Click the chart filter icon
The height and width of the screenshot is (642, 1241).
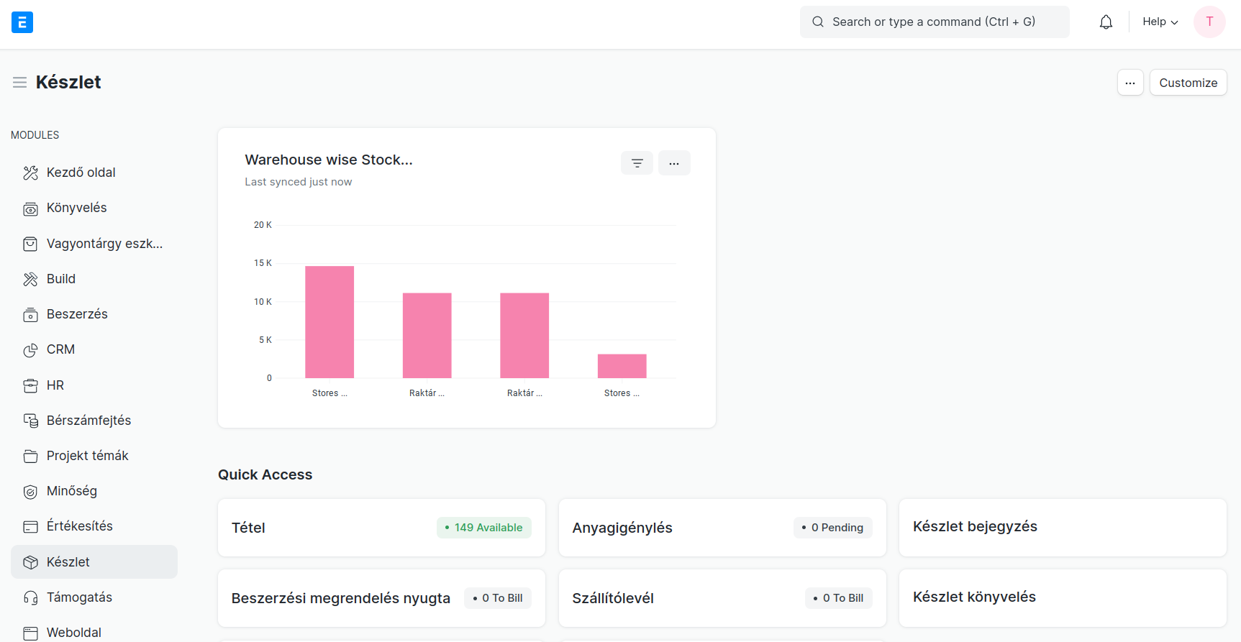pyautogui.click(x=637, y=163)
